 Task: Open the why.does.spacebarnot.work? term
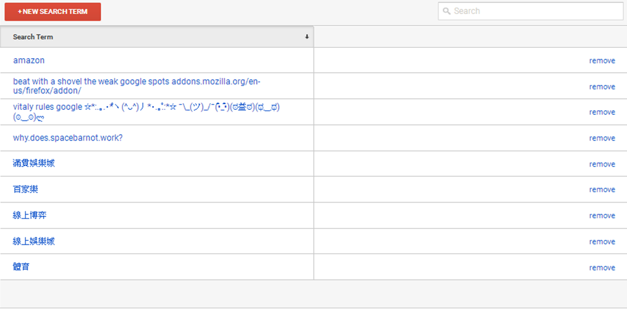(68, 138)
